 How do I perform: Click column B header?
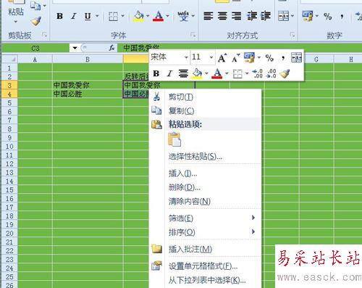click(88, 59)
